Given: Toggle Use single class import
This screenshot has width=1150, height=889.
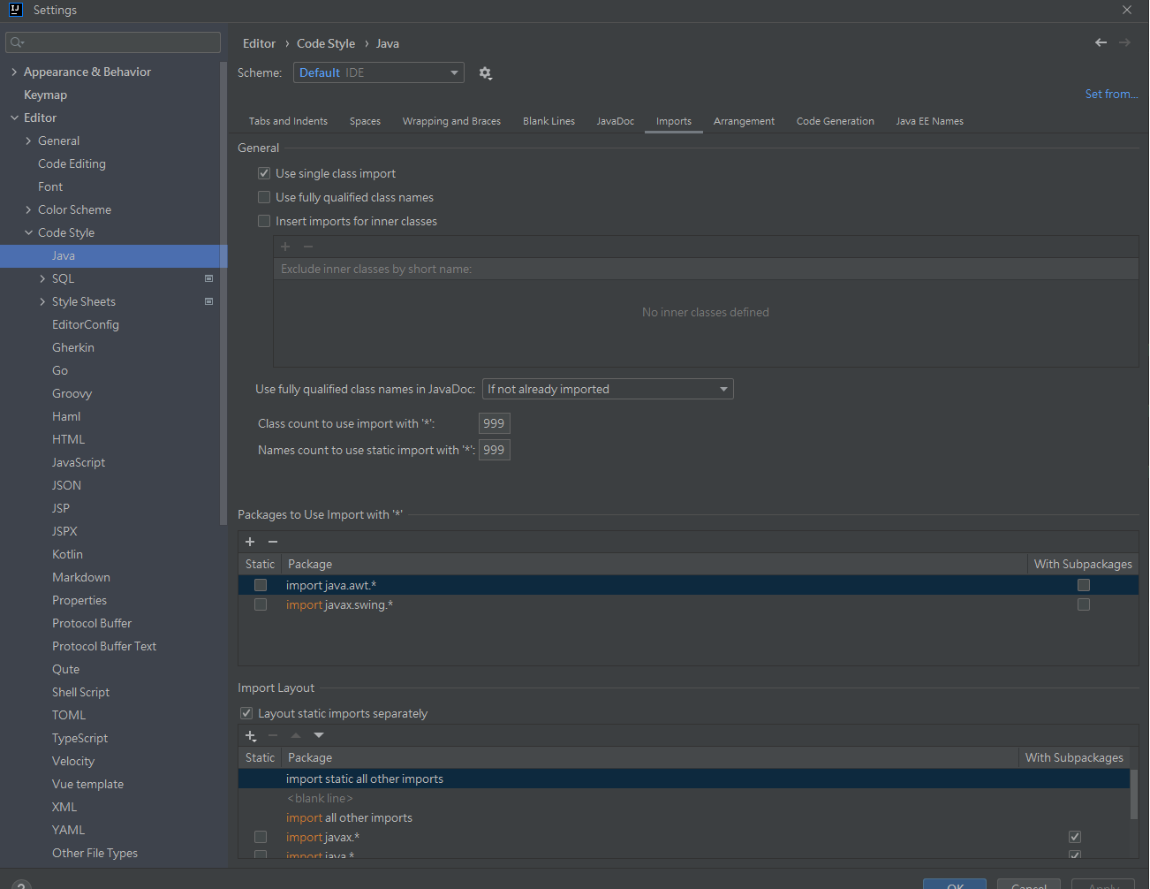Looking at the screenshot, I should tap(264, 173).
